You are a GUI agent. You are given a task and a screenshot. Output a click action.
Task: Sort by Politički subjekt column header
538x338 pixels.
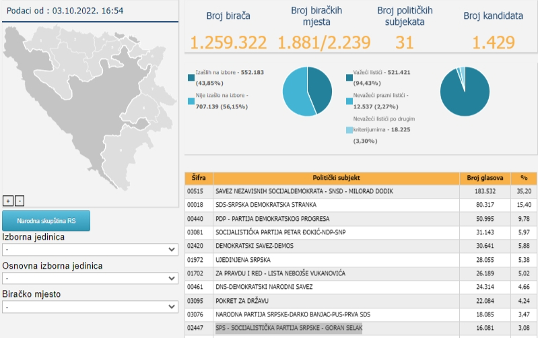[336, 178]
